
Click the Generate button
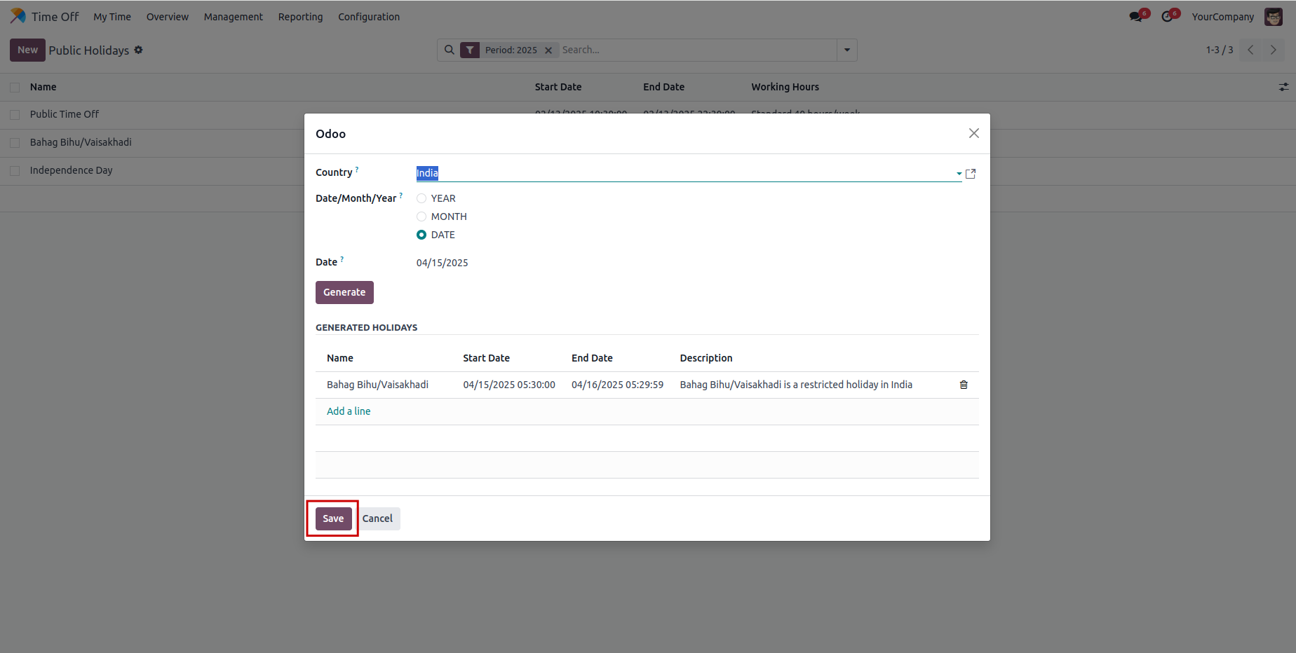[344, 292]
